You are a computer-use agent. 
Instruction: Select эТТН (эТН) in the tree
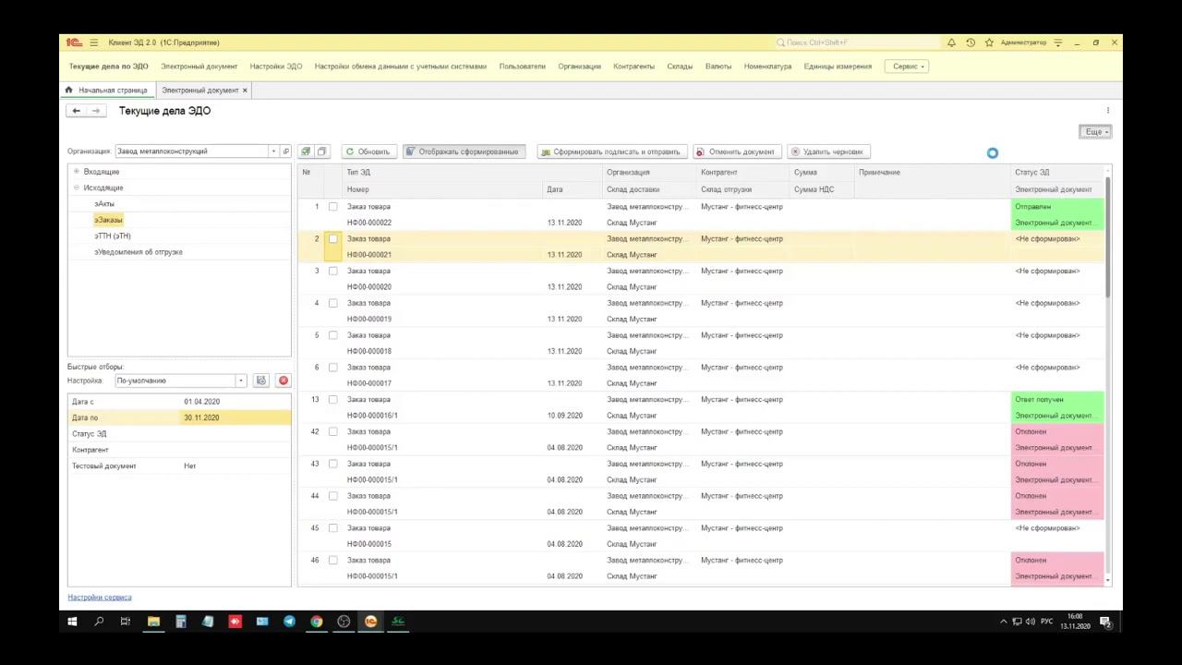[113, 236]
